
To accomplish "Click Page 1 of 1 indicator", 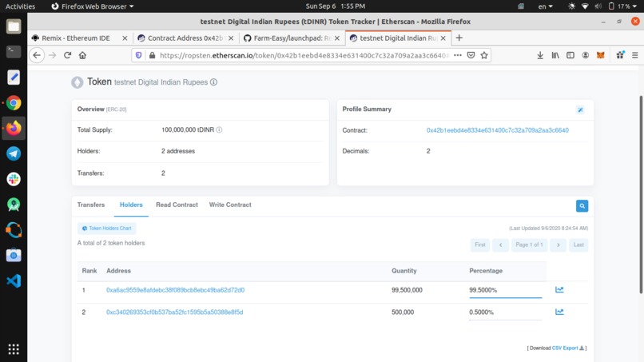I will [529, 245].
